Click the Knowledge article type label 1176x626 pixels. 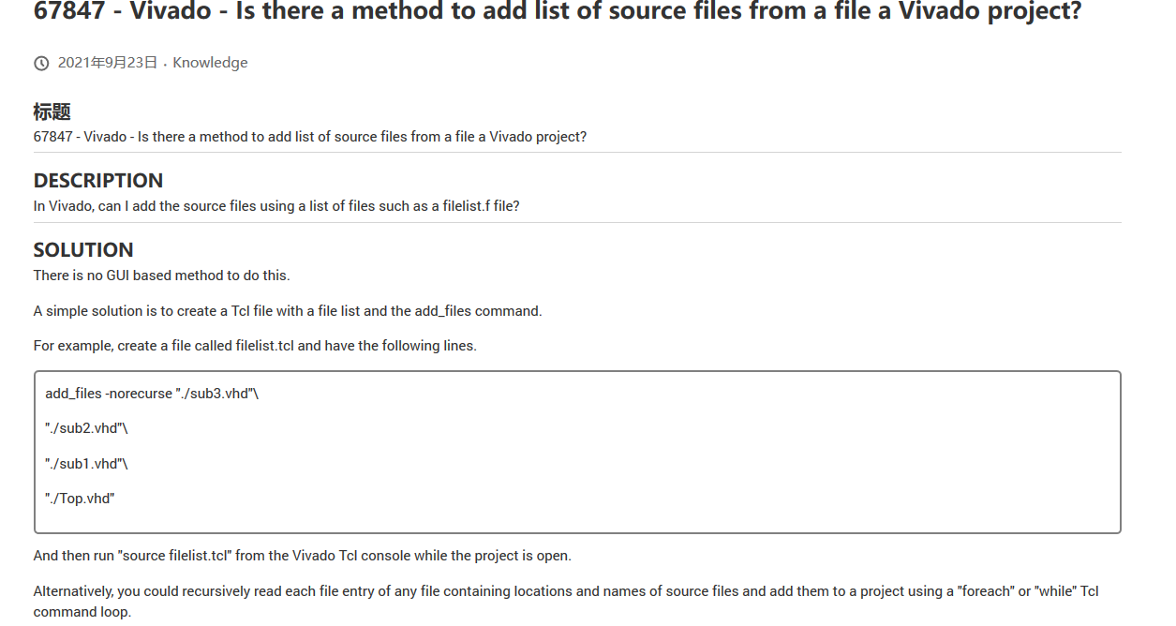click(x=210, y=63)
